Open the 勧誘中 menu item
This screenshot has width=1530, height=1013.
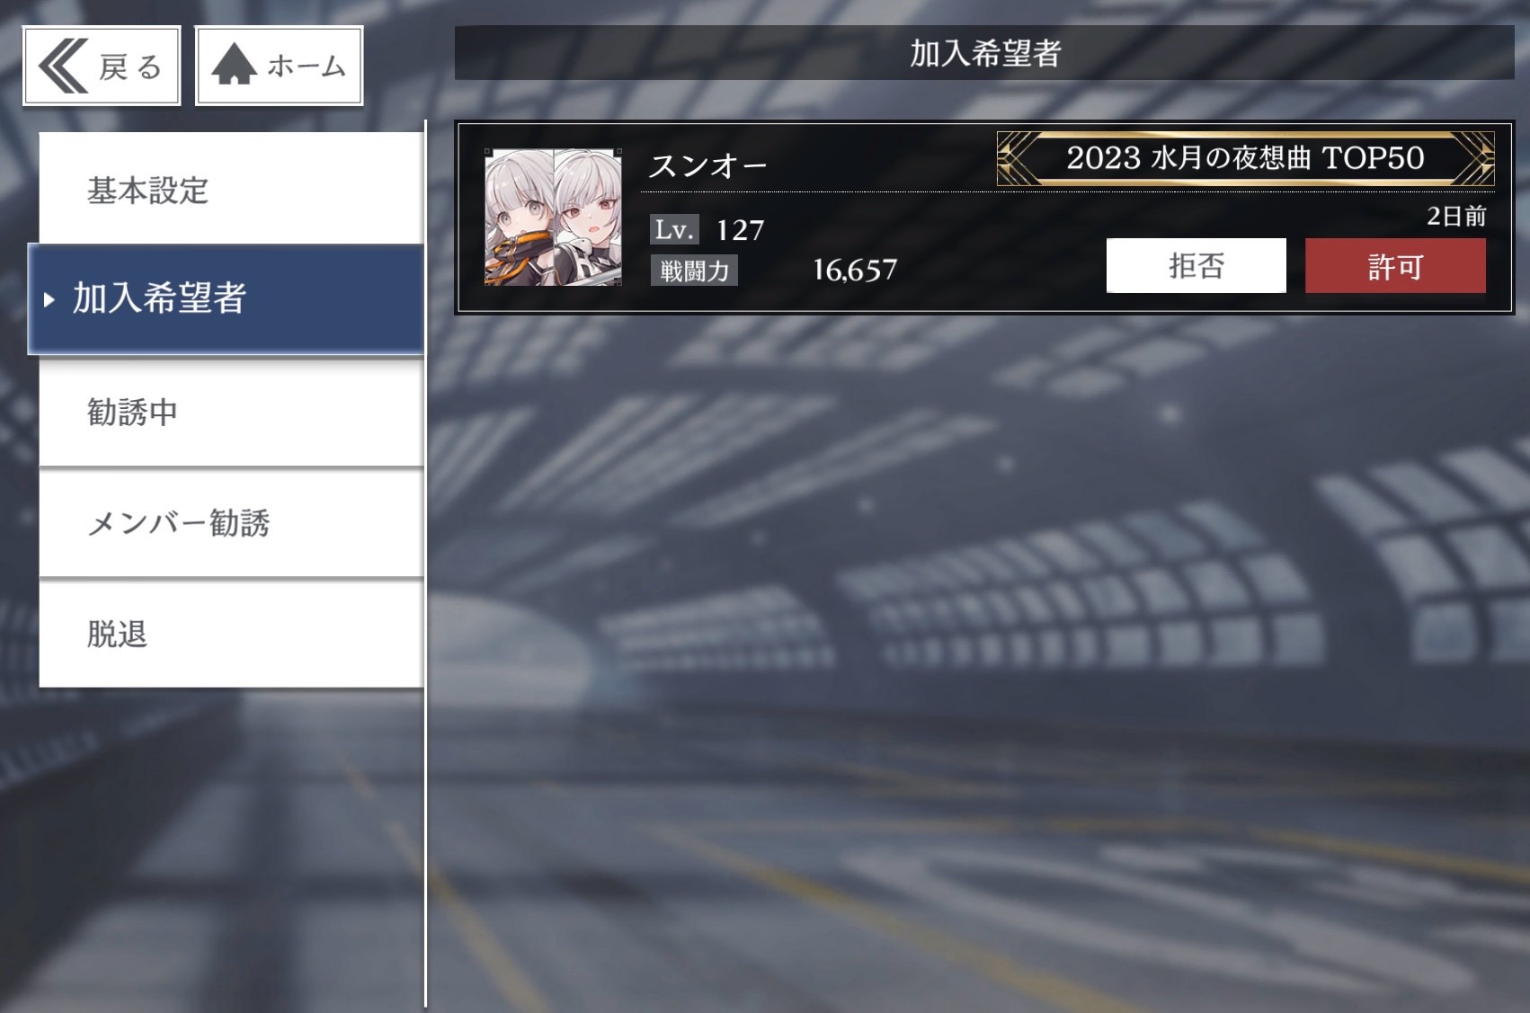click(x=231, y=412)
